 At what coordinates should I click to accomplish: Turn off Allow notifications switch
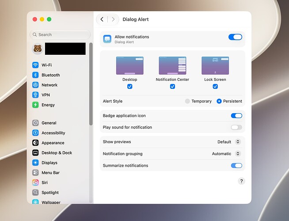pos(236,37)
